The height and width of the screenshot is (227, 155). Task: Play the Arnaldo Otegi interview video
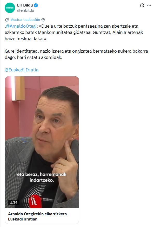tap(42, 142)
